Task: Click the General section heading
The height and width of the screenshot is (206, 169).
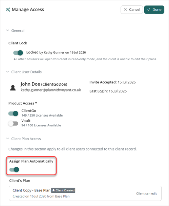Action: pos(18,30)
